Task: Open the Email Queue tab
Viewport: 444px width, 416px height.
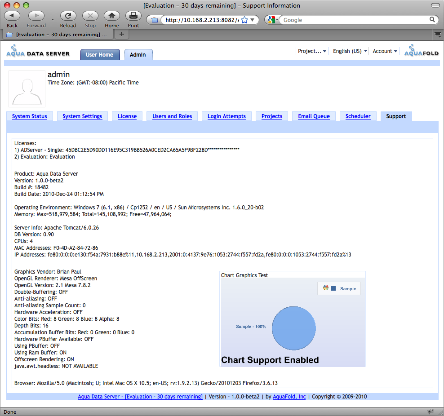Action: 314,116
